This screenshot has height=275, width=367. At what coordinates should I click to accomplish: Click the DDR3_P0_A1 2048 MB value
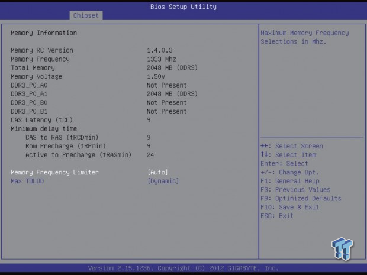(x=172, y=94)
